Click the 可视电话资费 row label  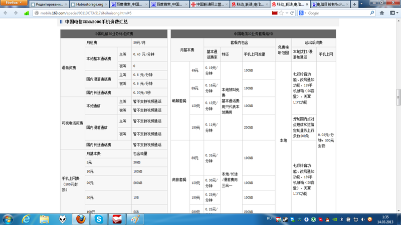pyautogui.click(x=72, y=123)
